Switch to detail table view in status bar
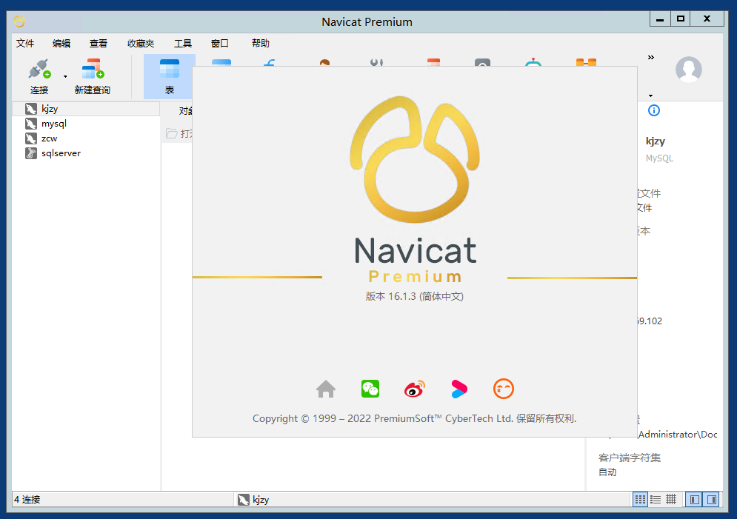 click(671, 499)
